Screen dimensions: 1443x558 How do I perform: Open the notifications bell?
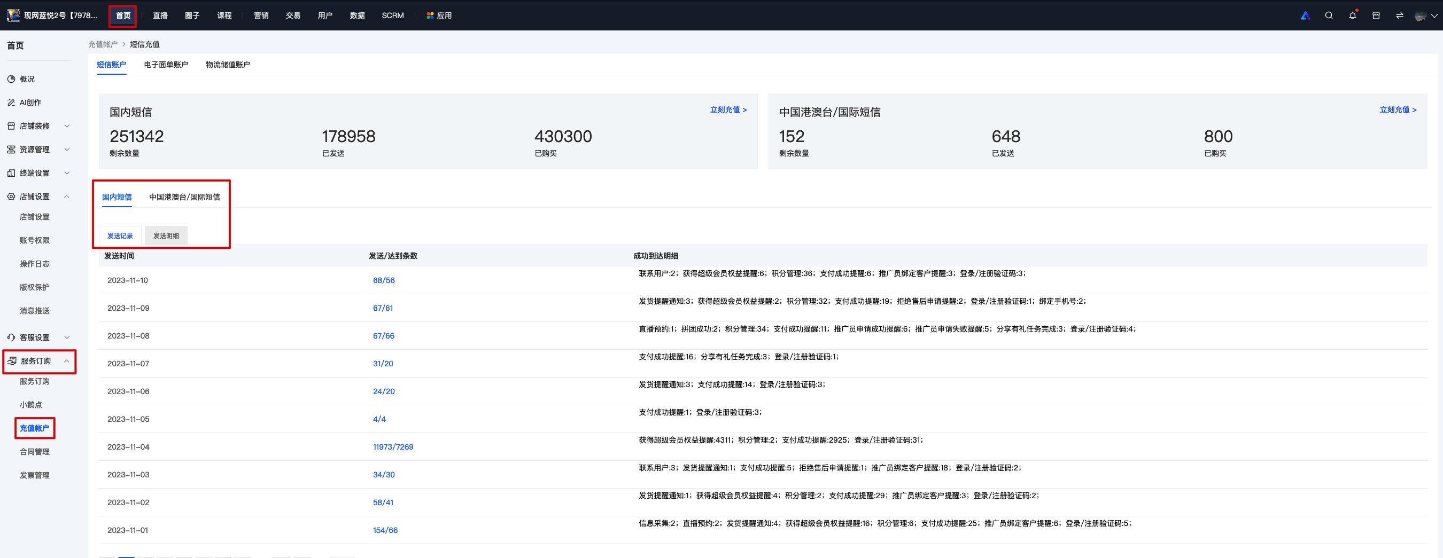point(1353,15)
